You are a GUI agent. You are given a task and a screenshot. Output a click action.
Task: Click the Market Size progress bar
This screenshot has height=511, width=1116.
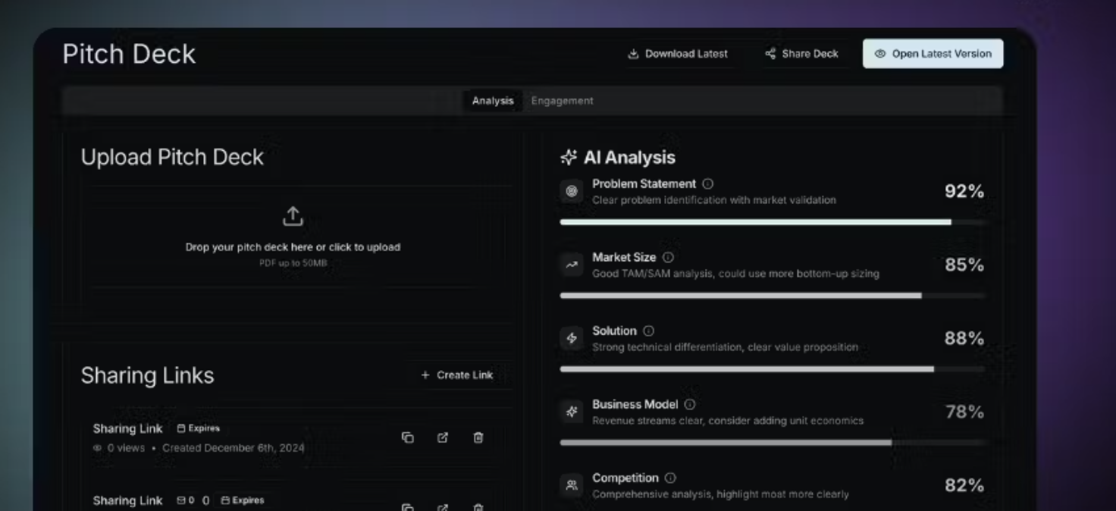(773, 296)
